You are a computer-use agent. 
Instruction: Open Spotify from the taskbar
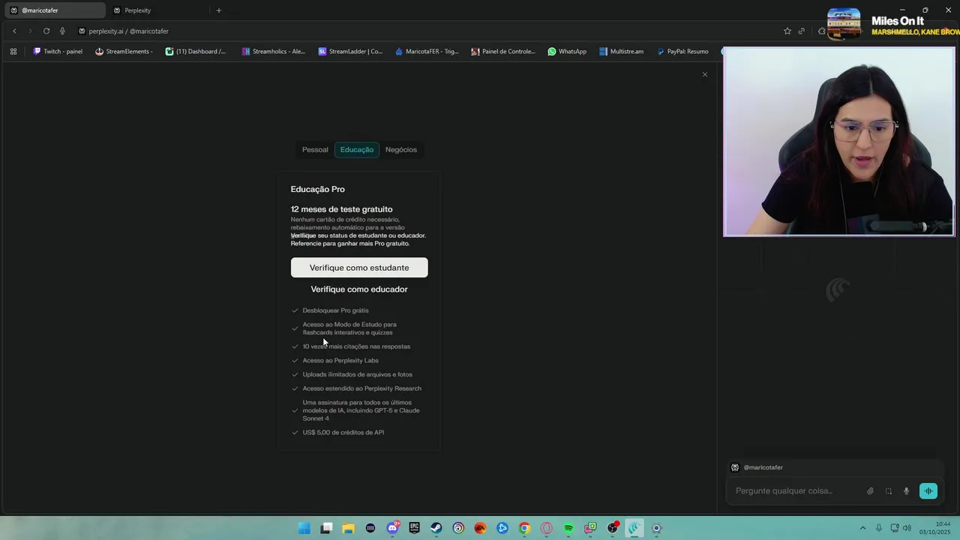point(568,528)
